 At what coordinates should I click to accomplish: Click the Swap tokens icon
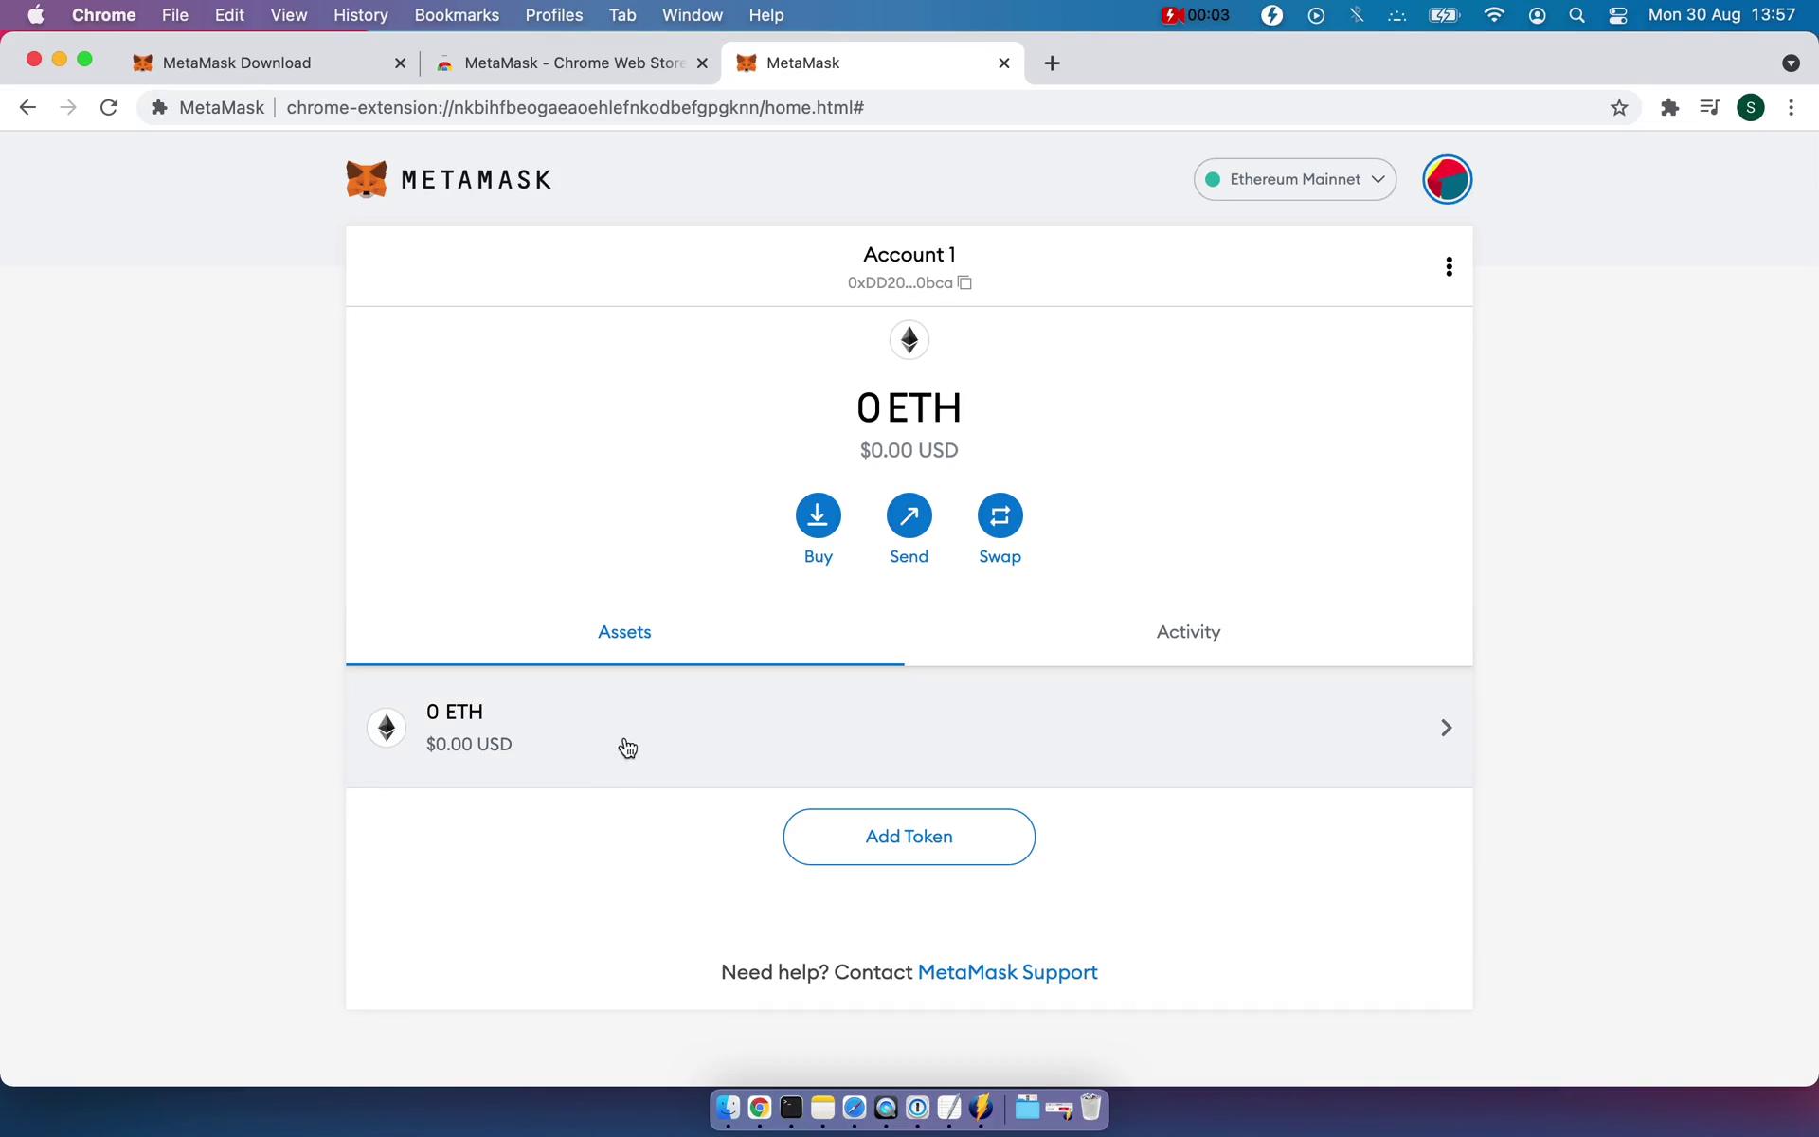click(x=1000, y=514)
